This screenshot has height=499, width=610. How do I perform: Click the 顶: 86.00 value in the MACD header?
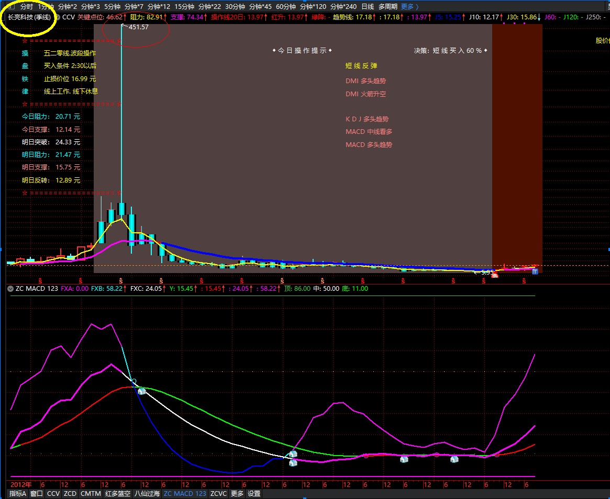tap(297, 289)
